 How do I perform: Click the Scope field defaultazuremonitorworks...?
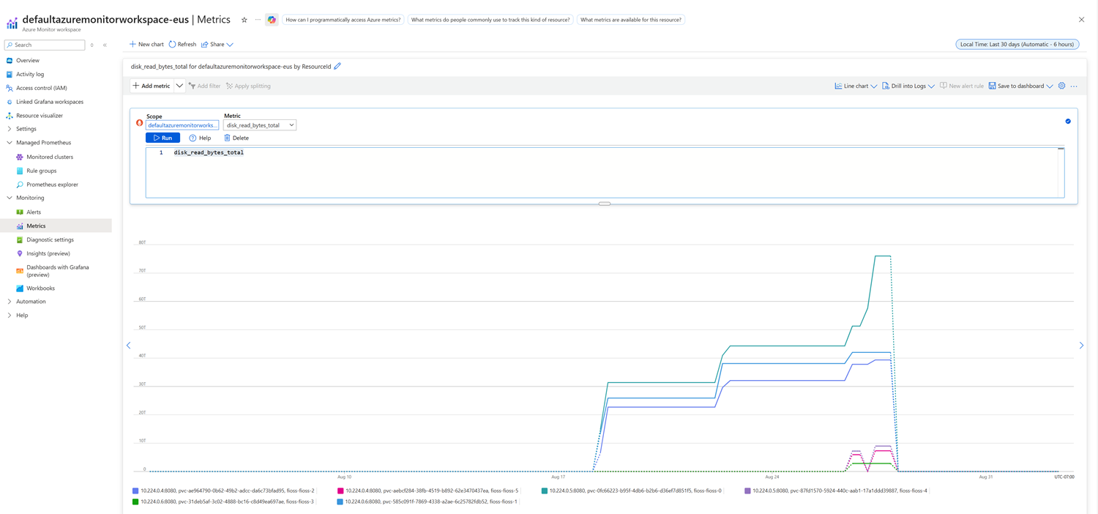(182, 125)
